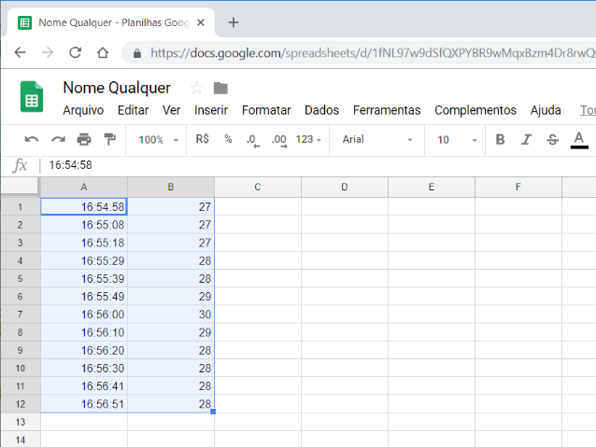Click the formula bar showing 16:54:58
Image resolution: width=596 pixels, height=447 pixels.
point(319,165)
